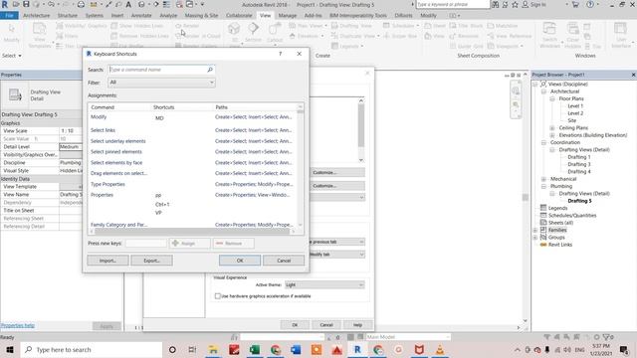Screen dimensions: 637x358
Task: Click the Sheets (all) icon in Project Browser
Action: point(543,223)
